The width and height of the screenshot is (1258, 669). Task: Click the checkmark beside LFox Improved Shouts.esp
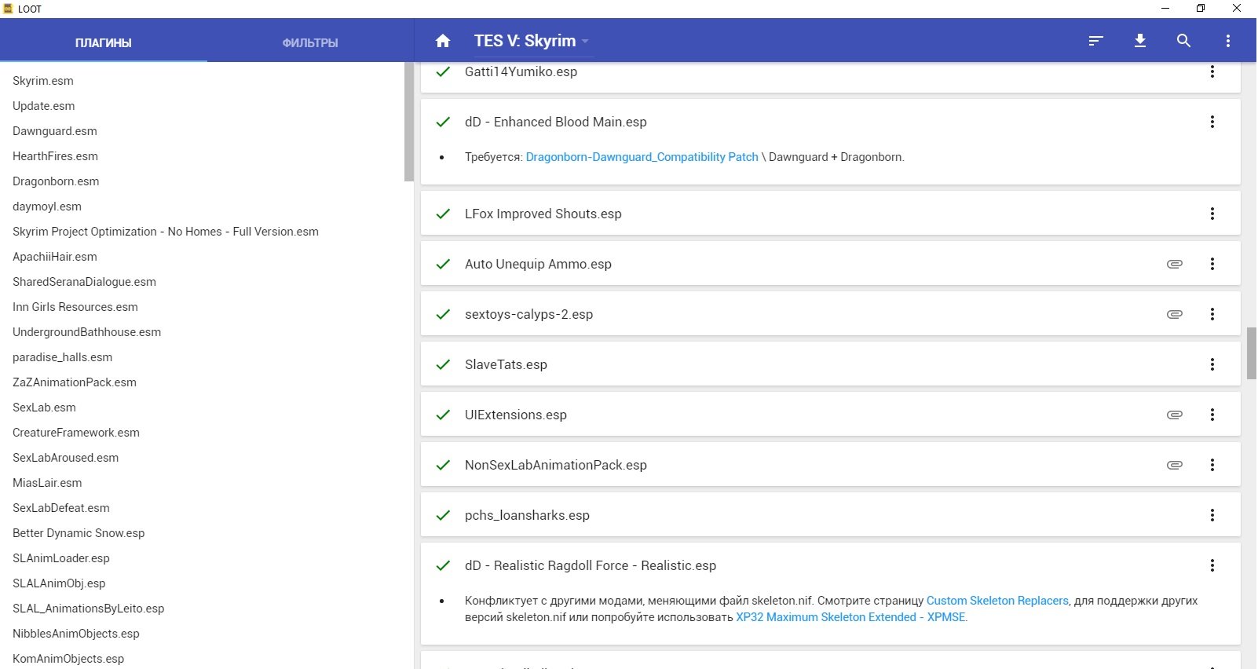click(x=444, y=214)
